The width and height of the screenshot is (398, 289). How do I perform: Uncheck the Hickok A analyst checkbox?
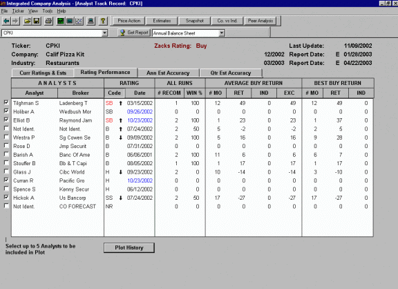point(6,197)
